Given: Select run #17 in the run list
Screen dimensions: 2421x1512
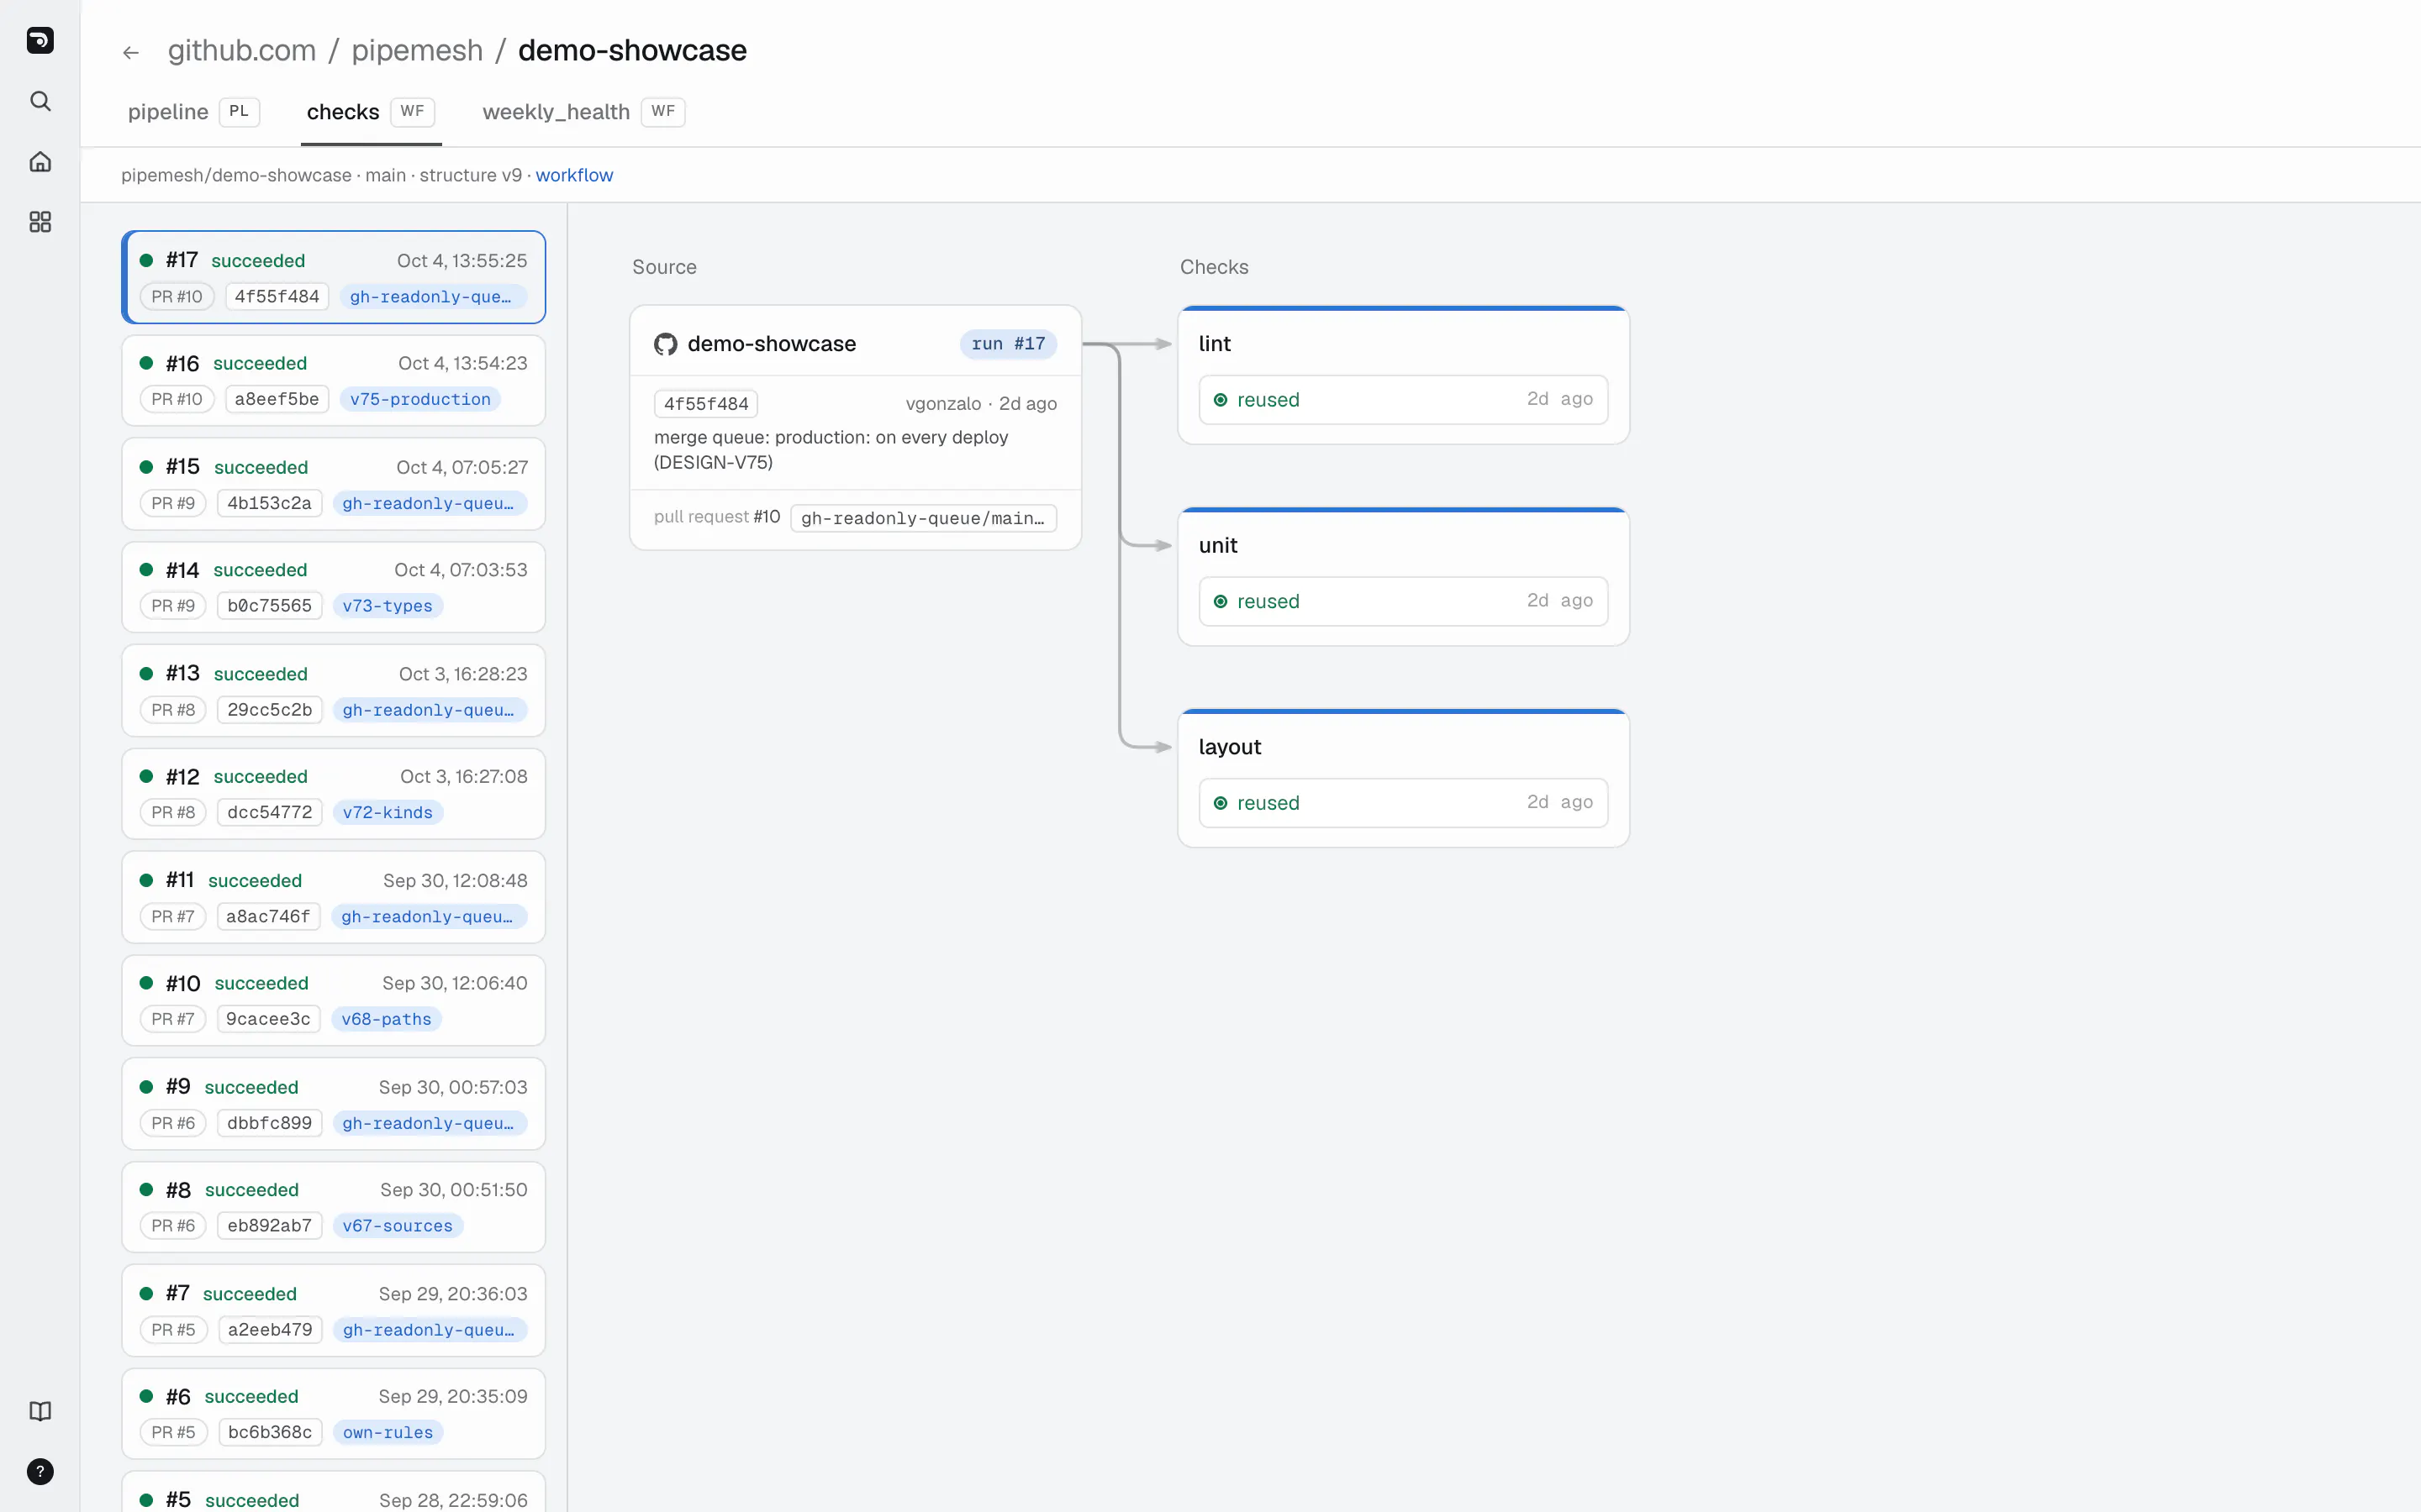Looking at the screenshot, I should (x=333, y=277).
